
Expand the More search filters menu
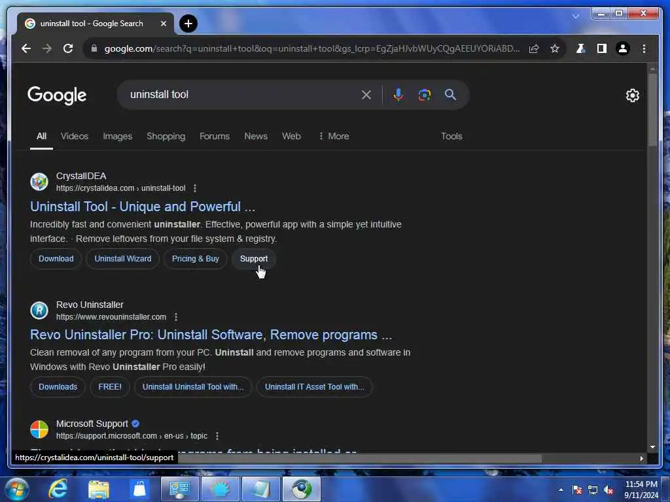coord(334,136)
